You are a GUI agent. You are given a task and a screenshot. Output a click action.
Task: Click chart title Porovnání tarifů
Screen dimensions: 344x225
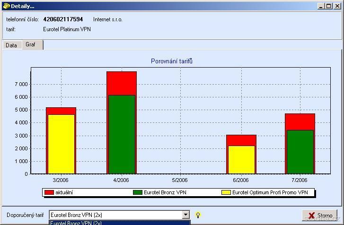pos(172,61)
